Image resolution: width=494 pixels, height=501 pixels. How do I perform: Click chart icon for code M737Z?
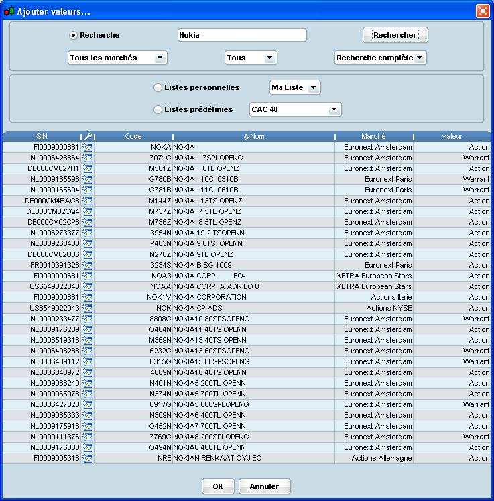tap(87, 211)
